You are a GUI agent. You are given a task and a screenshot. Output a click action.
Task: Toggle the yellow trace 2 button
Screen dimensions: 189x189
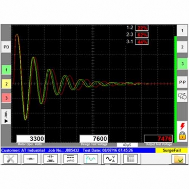(x=6, y=84)
